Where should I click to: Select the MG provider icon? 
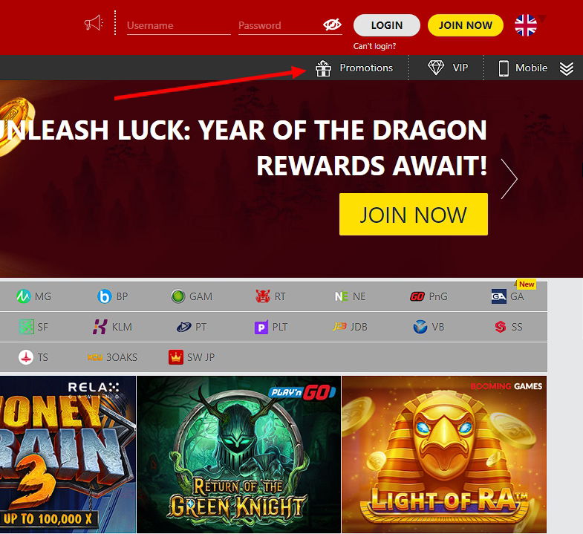[x=33, y=296]
